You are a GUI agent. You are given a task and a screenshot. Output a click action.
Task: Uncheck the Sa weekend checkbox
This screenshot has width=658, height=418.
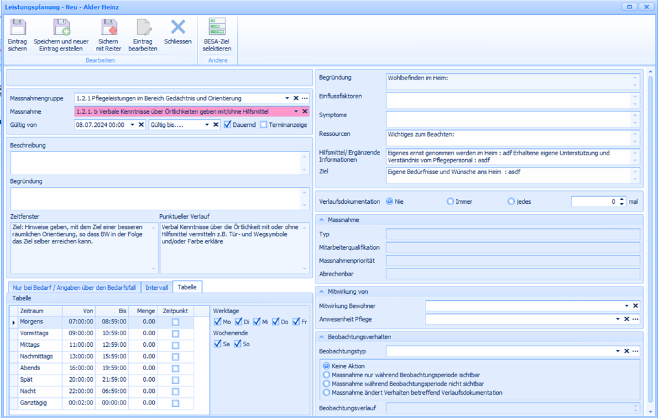218,344
